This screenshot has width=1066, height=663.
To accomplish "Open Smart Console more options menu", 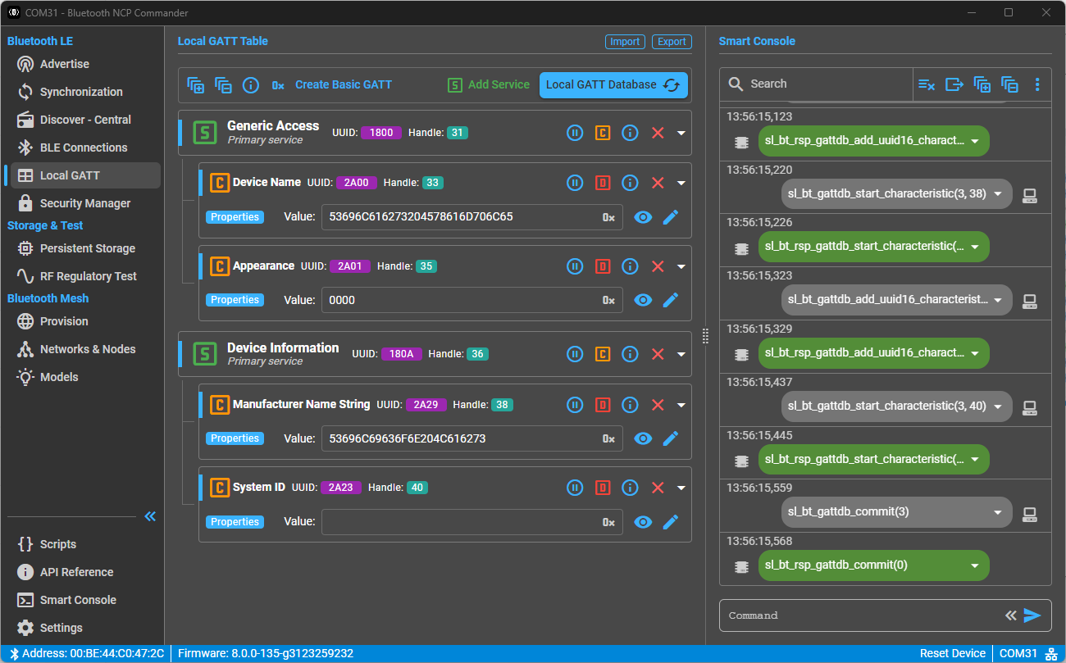I will (x=1037, y=84).
